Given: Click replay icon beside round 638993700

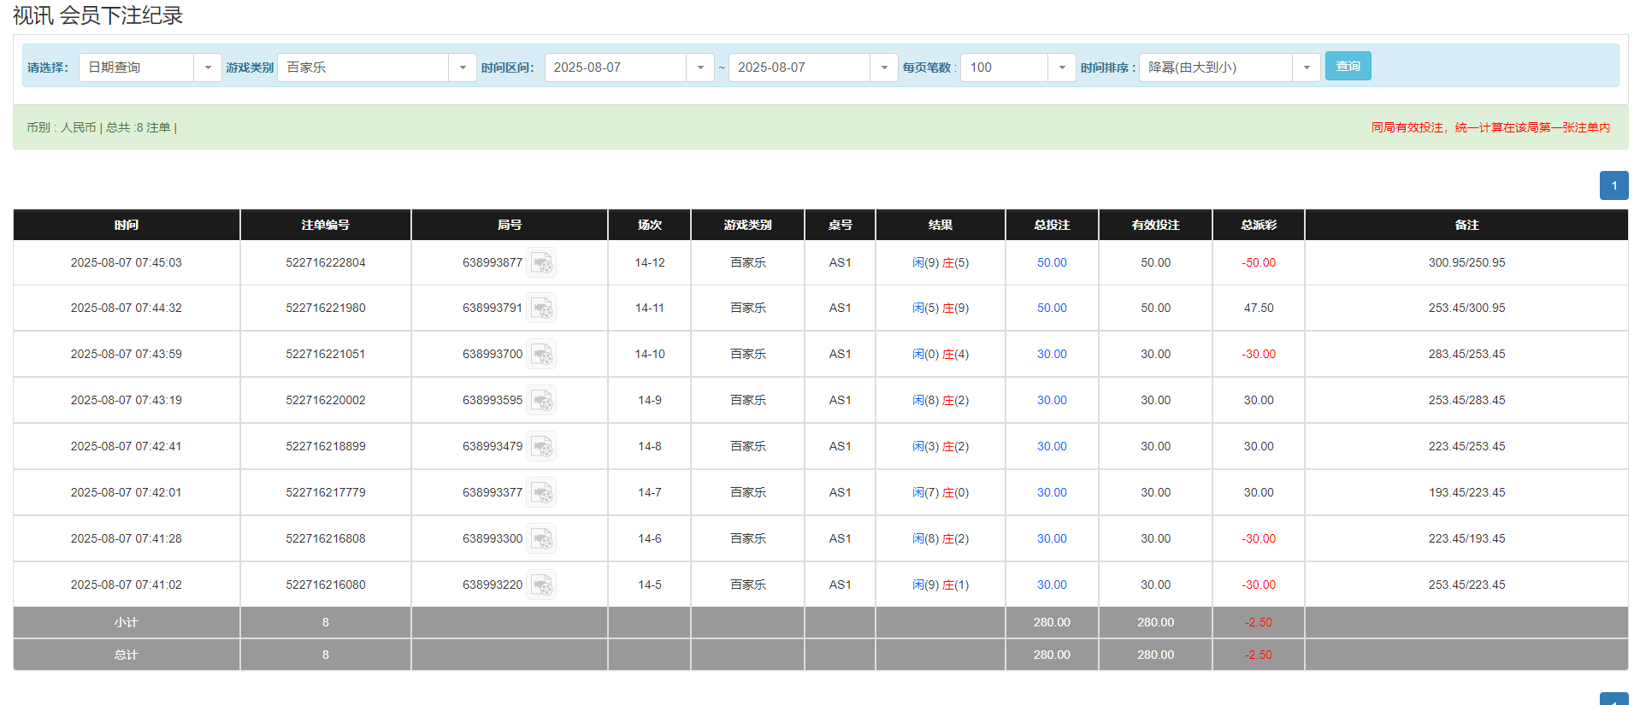Looking at the screenshot, I should point(541,355).
